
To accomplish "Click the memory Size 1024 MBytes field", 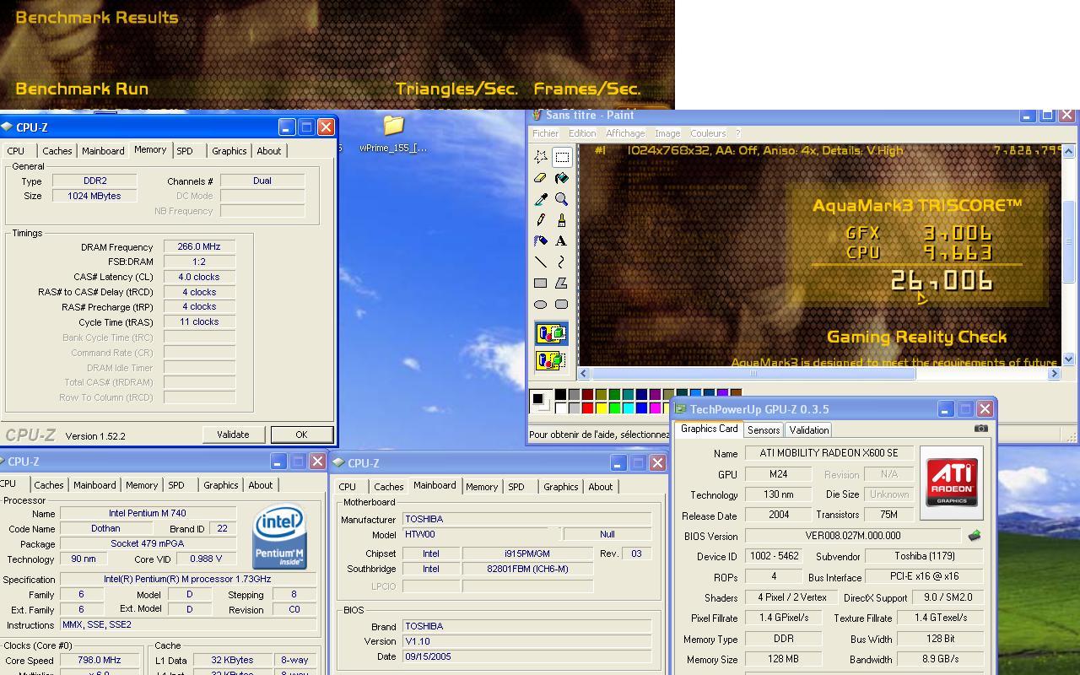I will 94,196.
